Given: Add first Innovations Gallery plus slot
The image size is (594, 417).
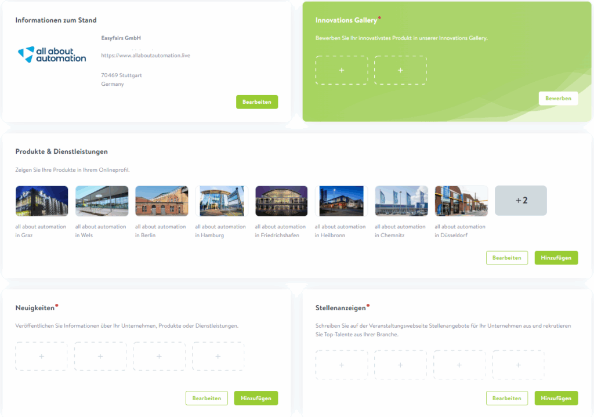Looking at the screenshot, I should tap(341, 70).
